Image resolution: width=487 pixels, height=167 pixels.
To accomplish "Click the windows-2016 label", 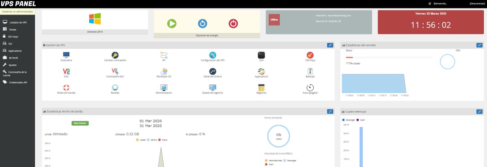I will coord(95,32).
